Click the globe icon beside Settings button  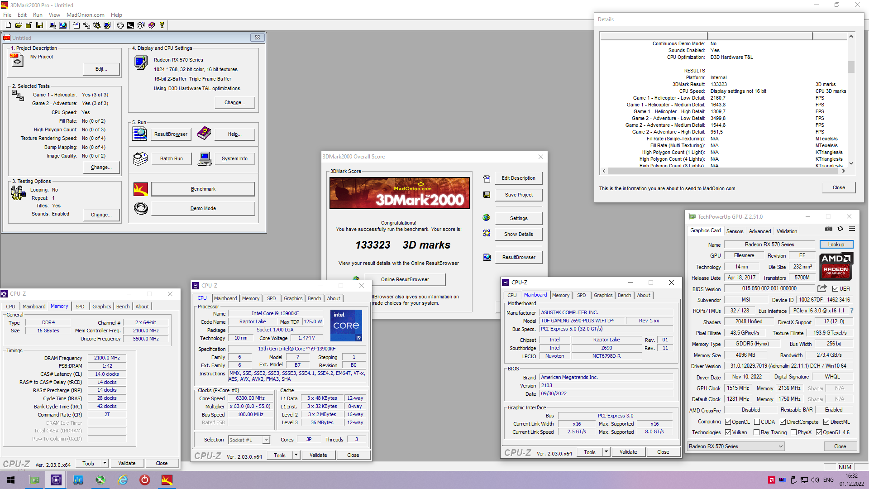coord(487,218)
